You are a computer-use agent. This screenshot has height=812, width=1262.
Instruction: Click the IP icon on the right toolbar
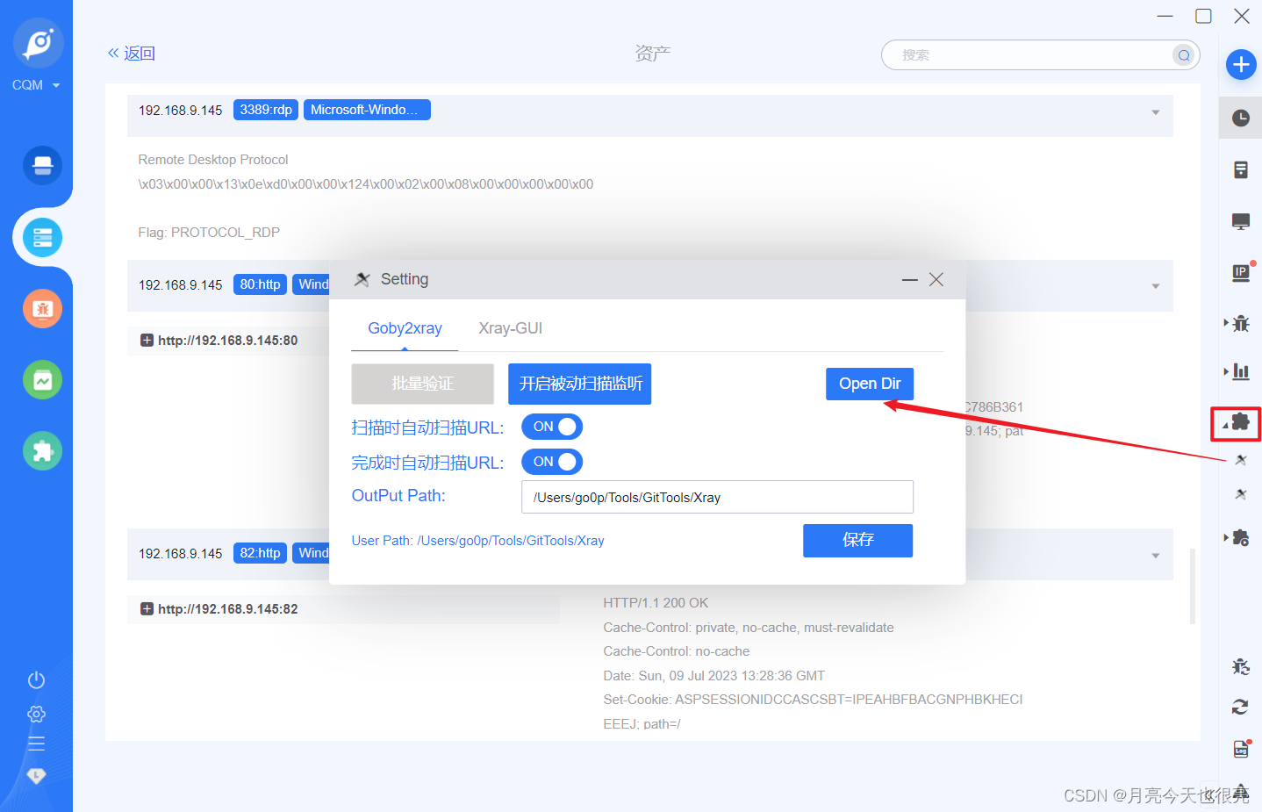pos(1241,273)
